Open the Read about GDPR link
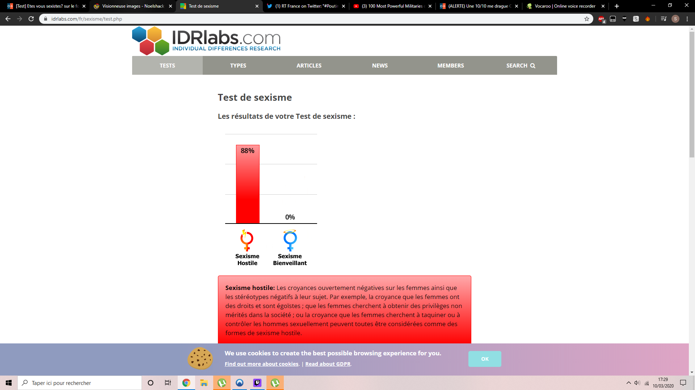695x390 pixels. (328, 364)
